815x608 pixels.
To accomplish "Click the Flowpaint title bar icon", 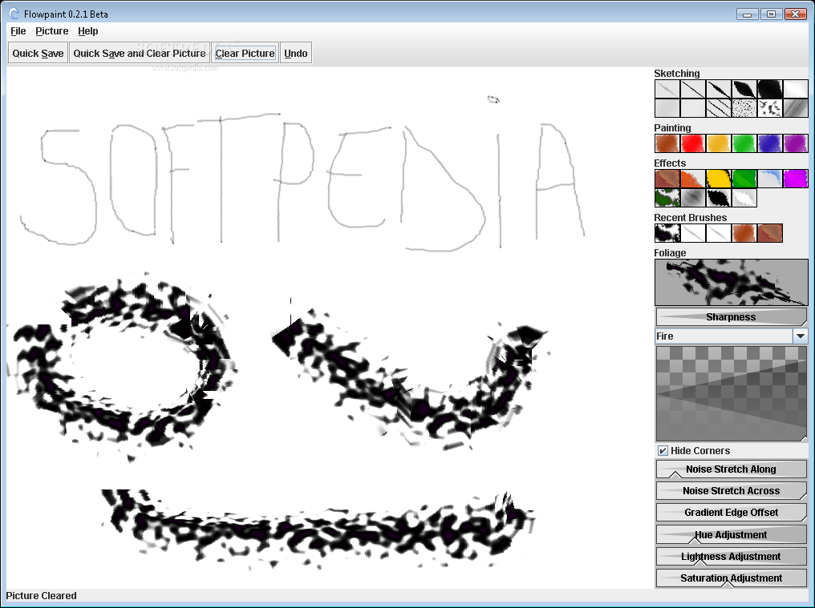I will [14, 14].
